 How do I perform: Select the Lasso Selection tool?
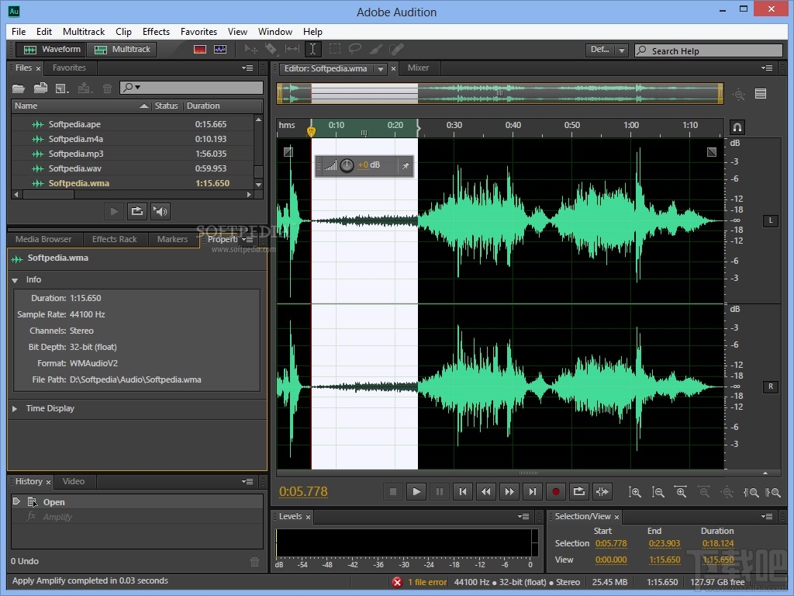click(355, 49)
